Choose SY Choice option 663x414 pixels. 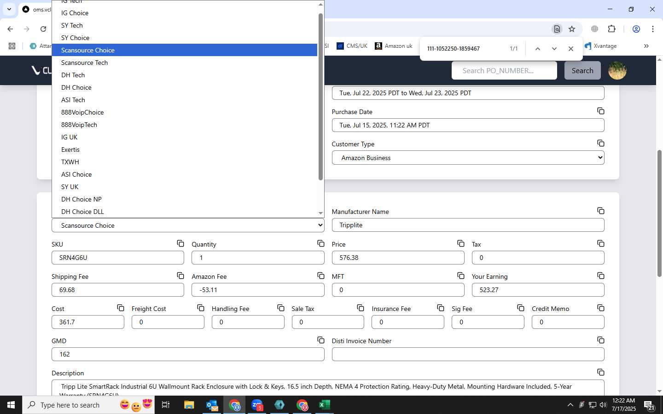pos(185,38)
